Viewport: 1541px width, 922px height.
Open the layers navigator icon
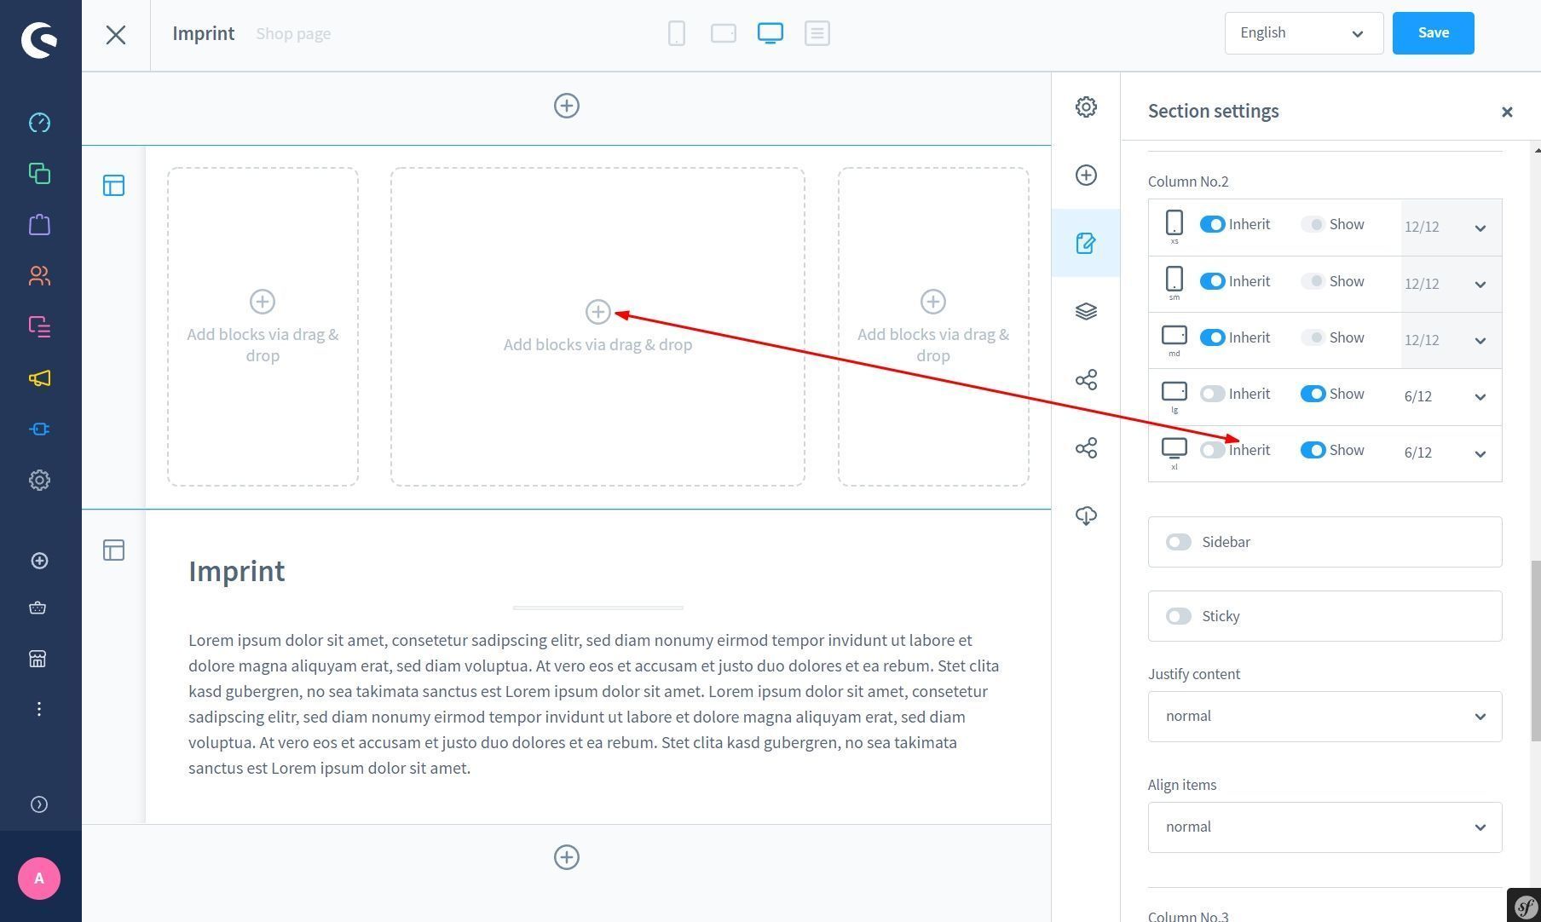coord(1086,311)
